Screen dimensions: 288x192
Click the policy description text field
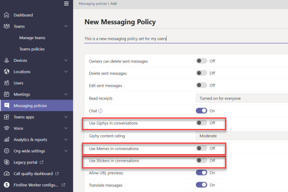click(x=186, y=39)
